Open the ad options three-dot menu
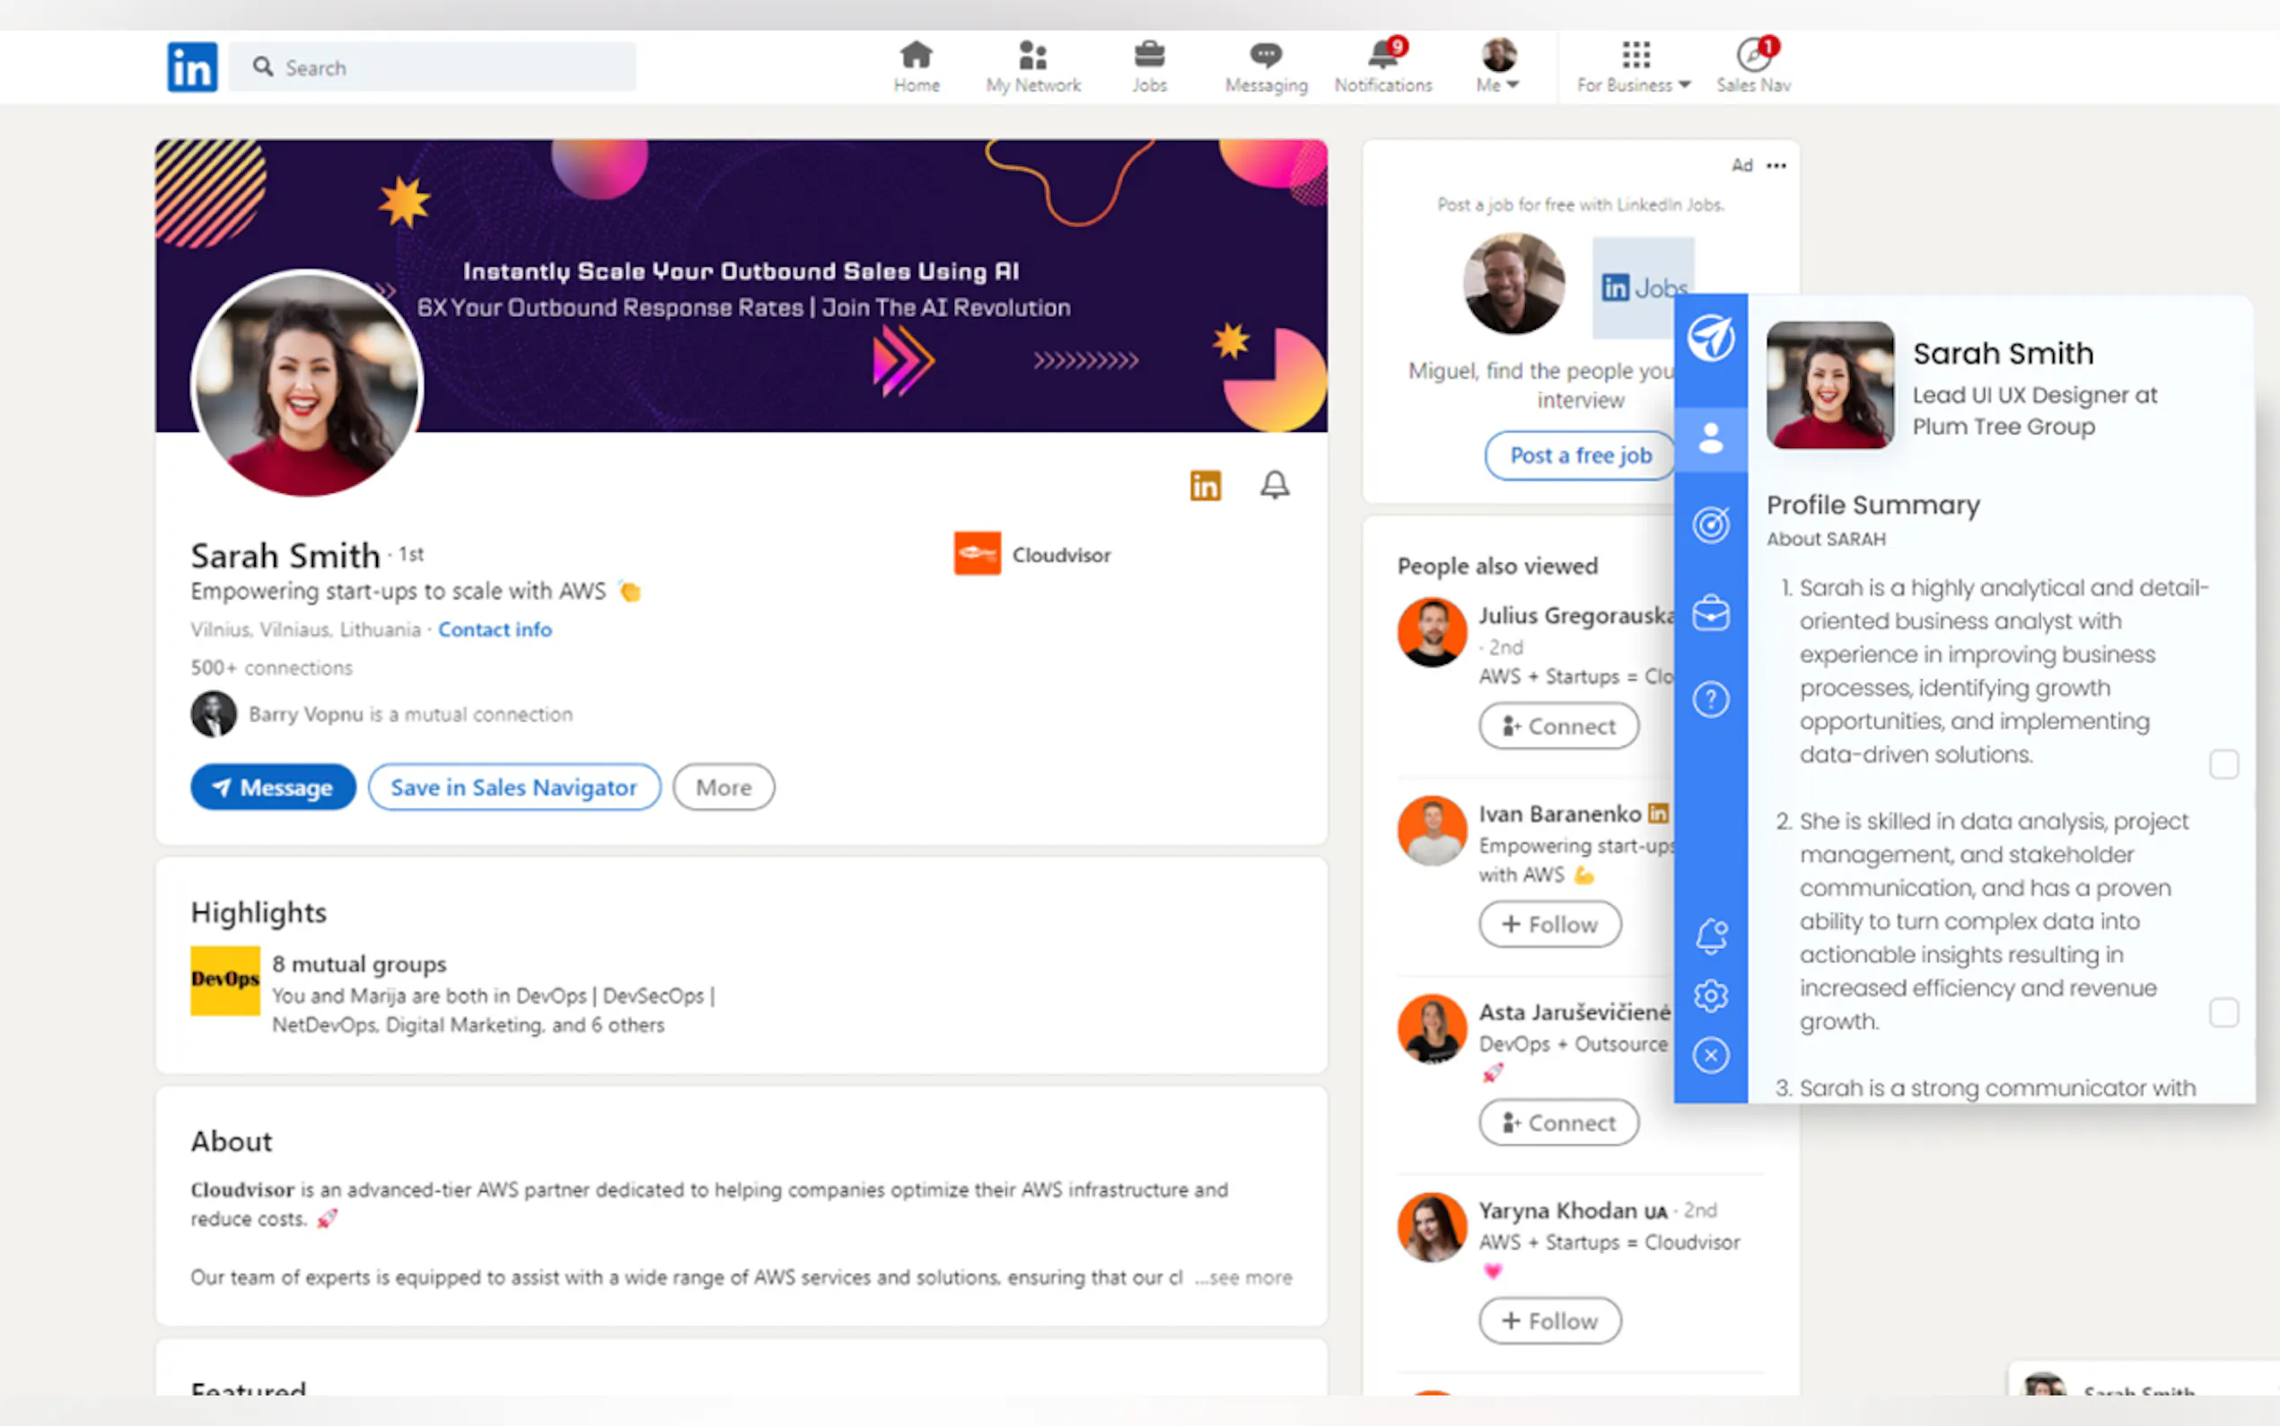The height and width of the screenshot is (1426, 2280). 1776,165
